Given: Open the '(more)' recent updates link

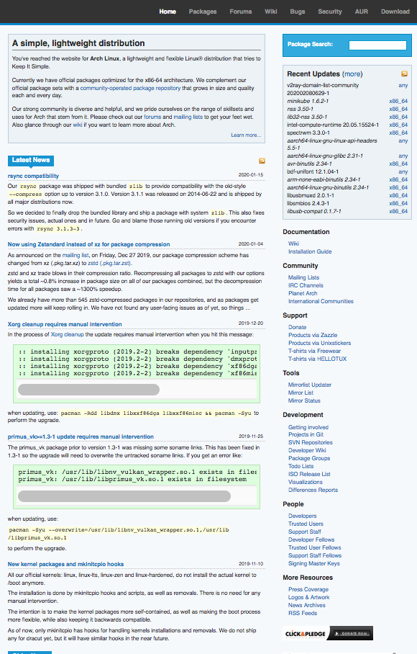Looking at the screenshot, I should pyautogui.click(x=352, y=73).
